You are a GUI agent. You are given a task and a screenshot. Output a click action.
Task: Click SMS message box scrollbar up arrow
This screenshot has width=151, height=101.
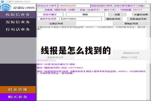(148, 28)
